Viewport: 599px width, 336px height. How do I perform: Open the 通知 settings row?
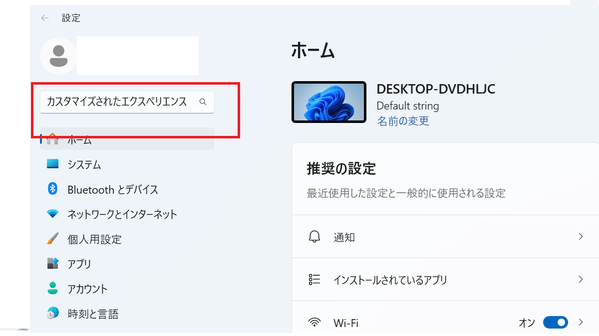445,236
